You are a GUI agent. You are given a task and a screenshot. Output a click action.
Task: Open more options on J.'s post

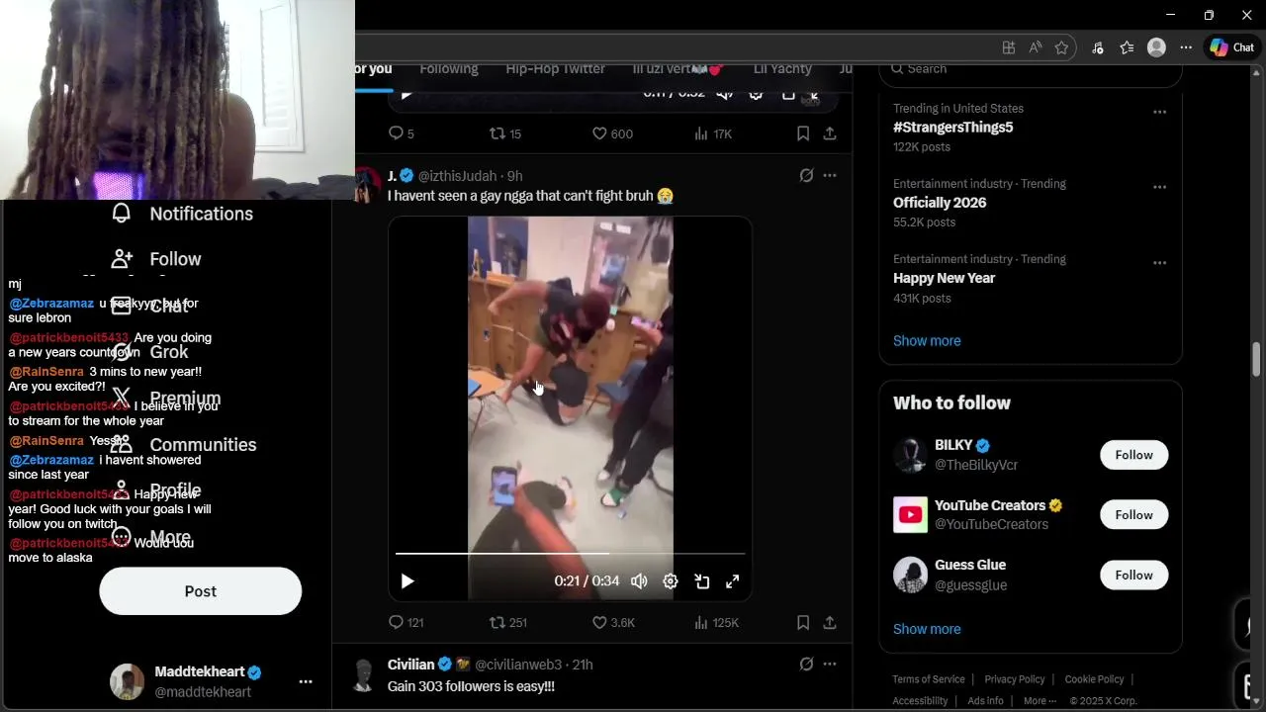(830, 175)
